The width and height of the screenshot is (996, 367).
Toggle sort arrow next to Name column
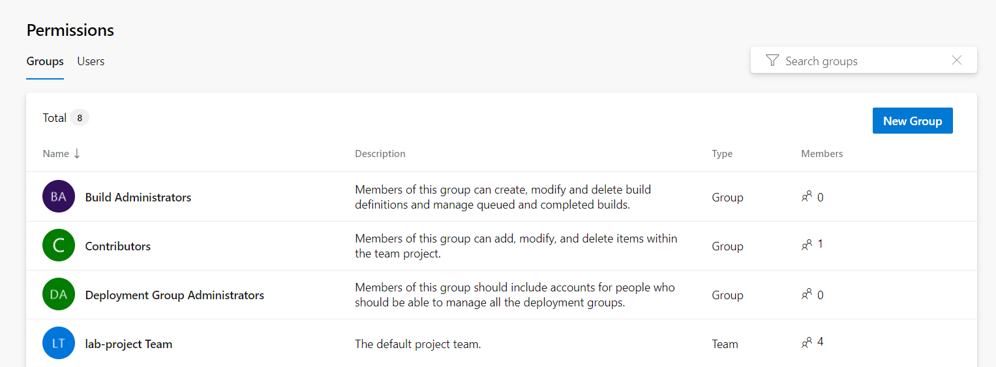click(x=77, y=154)
